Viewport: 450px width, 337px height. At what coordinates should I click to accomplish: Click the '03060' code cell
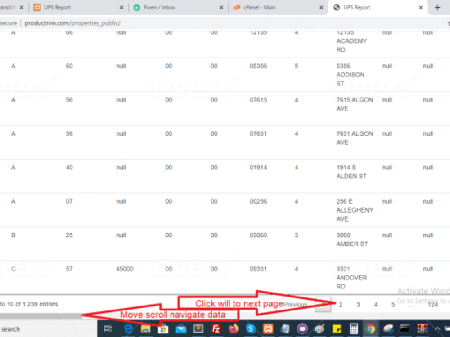point(258,235)
